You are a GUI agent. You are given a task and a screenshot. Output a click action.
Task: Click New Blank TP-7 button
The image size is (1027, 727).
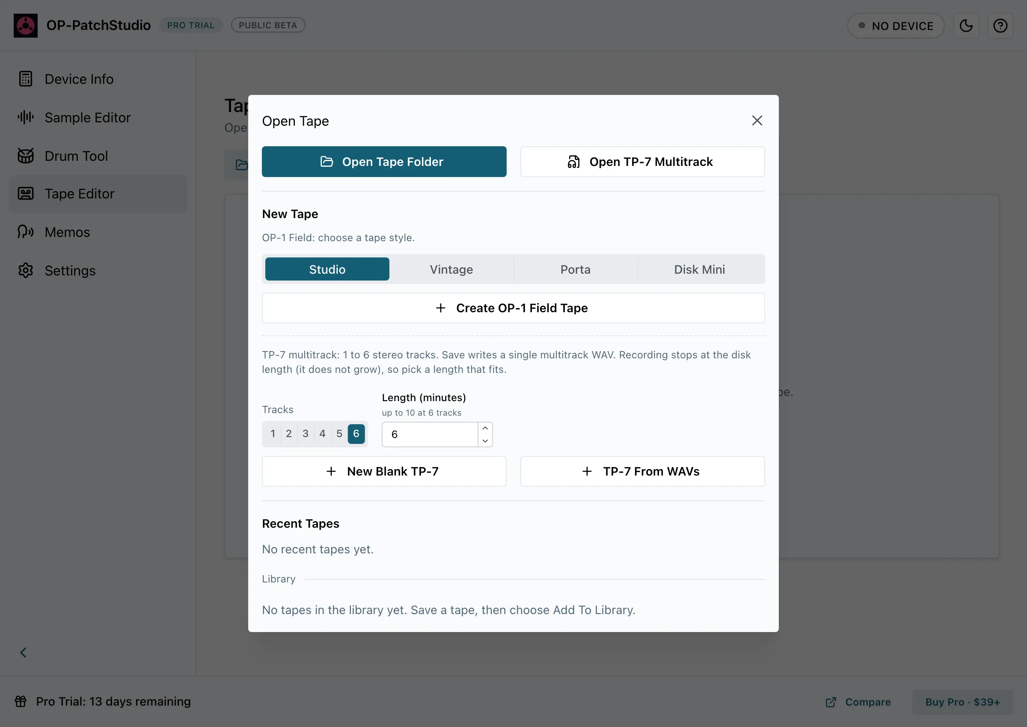(384, 471)
